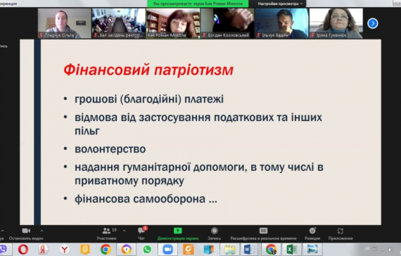401x256 pixels.
Task: Select Ільчук Вадим's video thumbnail
Action: [x=281, y=23]
